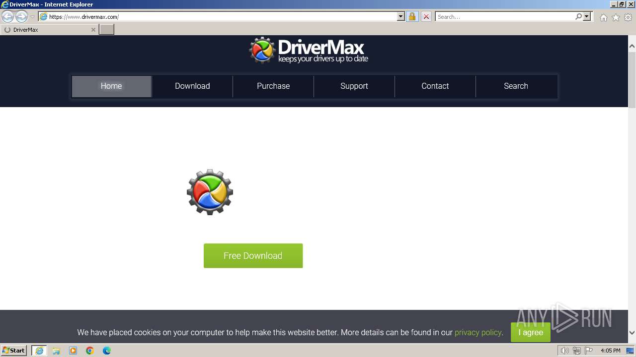
Task: Click the DriverMax header logo
Action: (309, 50)
